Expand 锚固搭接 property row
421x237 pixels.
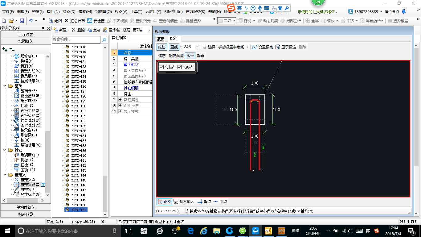click(120, 106)
